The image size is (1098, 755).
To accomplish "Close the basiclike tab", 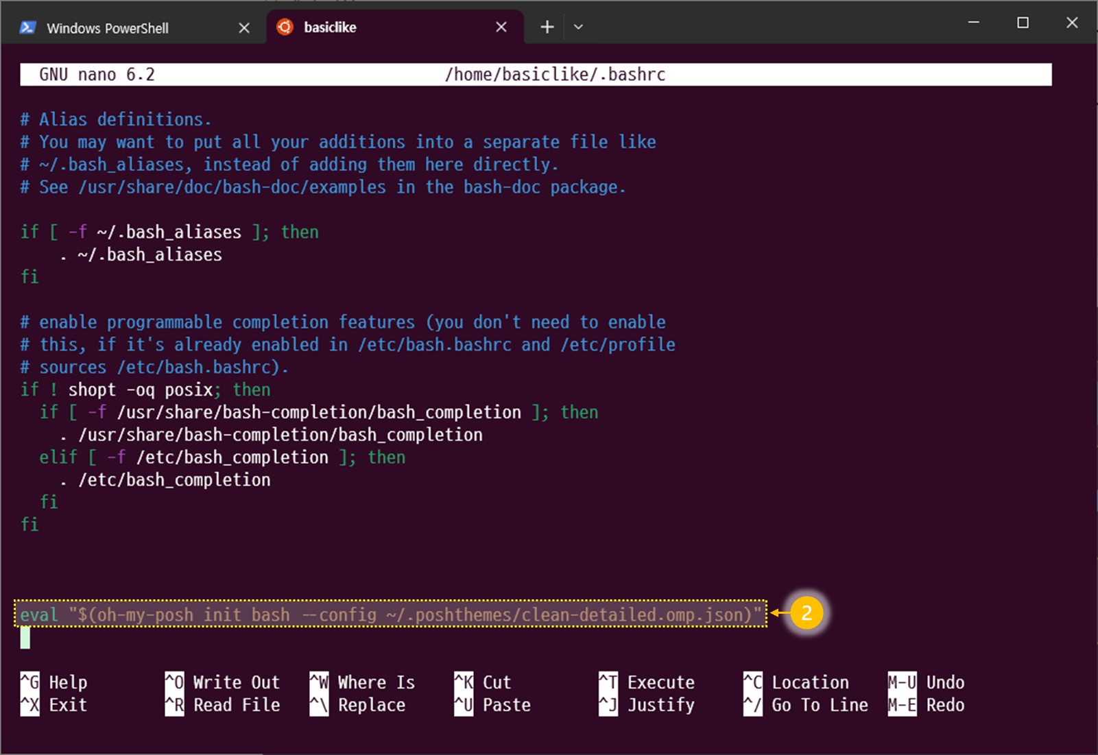I will (501, 27).
